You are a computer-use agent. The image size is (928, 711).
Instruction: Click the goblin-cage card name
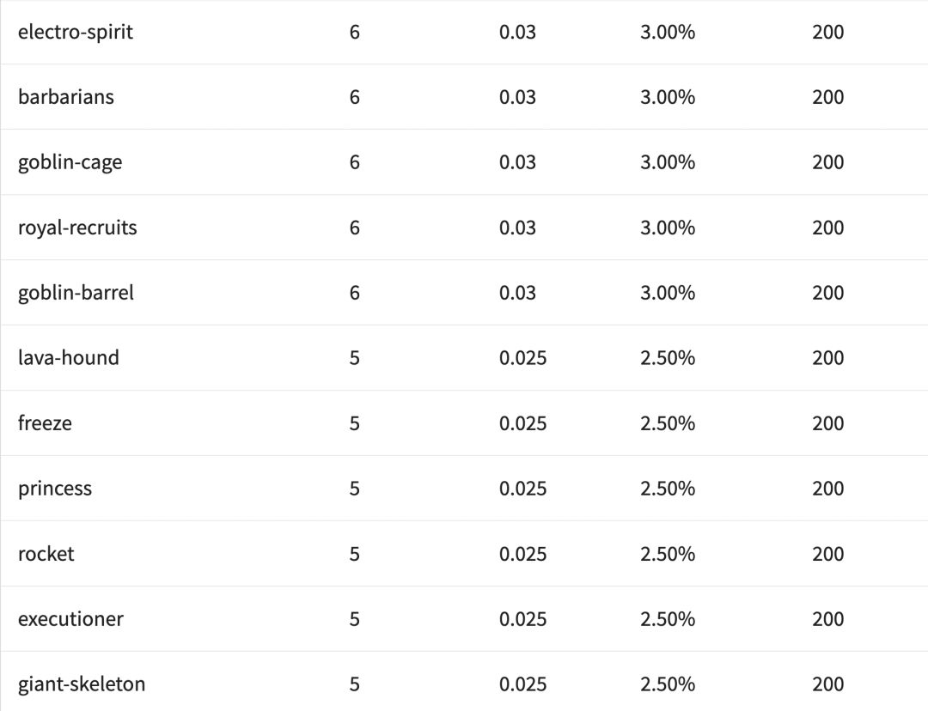coord(70,162)
